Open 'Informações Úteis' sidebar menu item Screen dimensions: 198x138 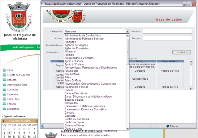coord(17,85)
